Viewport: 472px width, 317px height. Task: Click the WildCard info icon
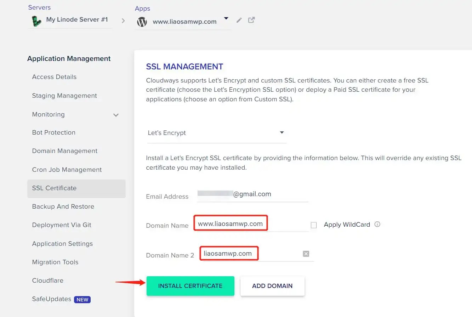tap(377, 224)
